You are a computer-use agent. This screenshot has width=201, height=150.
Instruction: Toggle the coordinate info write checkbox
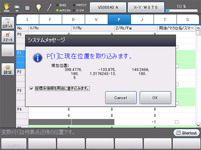(x=31, y=88)
